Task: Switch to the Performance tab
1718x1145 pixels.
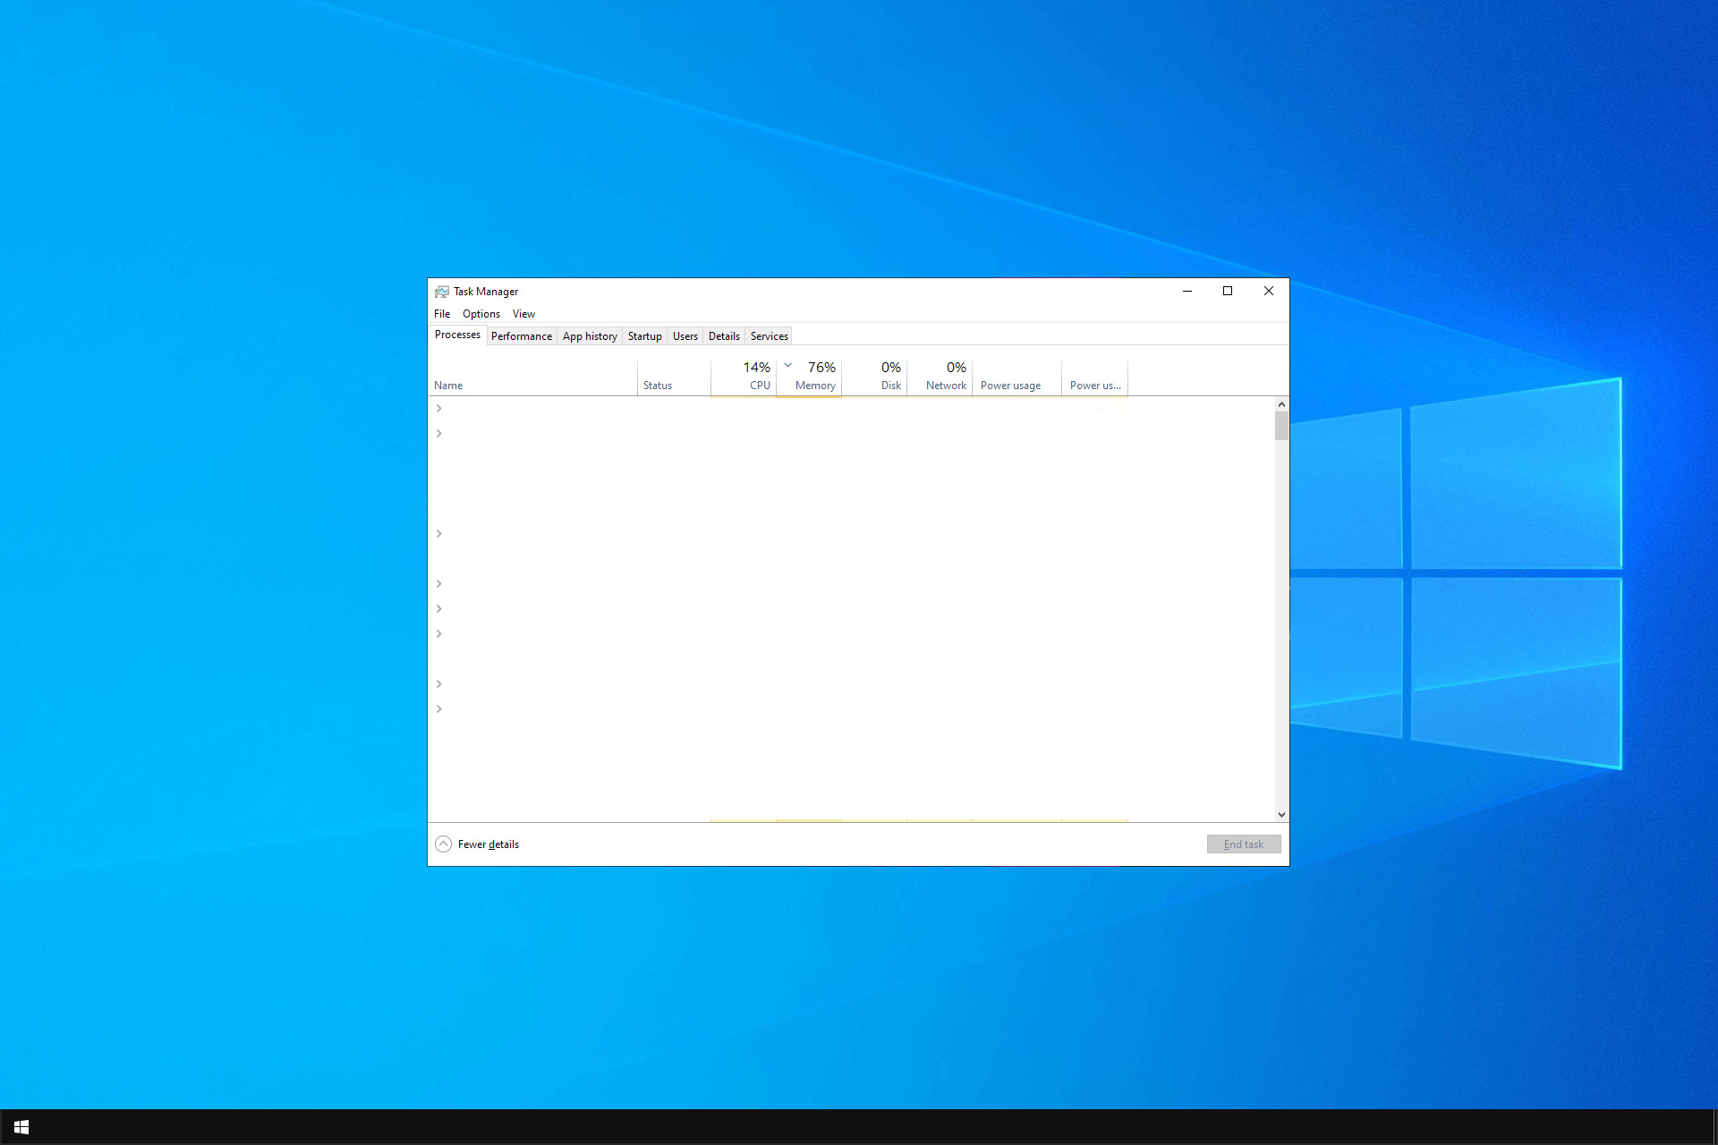Action: tap(522, 336)
